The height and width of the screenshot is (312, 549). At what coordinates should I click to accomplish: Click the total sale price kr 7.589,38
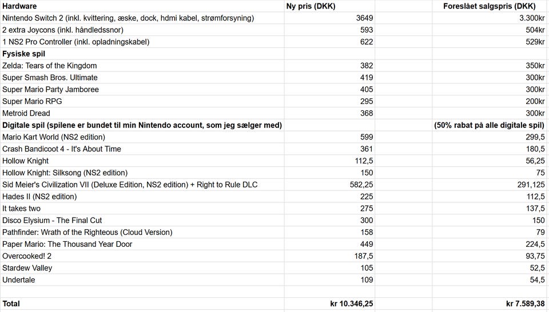(490, 303)
